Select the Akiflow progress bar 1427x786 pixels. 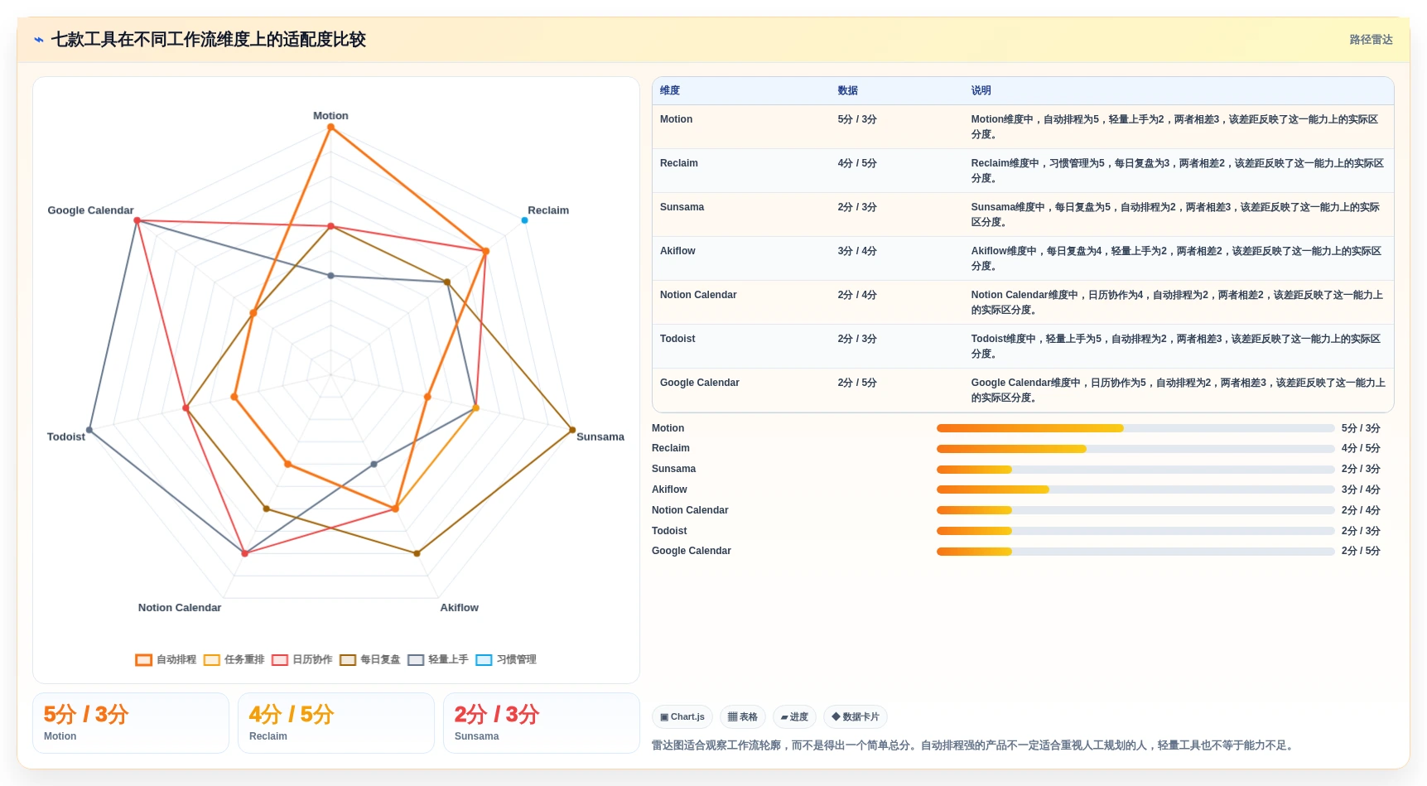point(1135,489)
